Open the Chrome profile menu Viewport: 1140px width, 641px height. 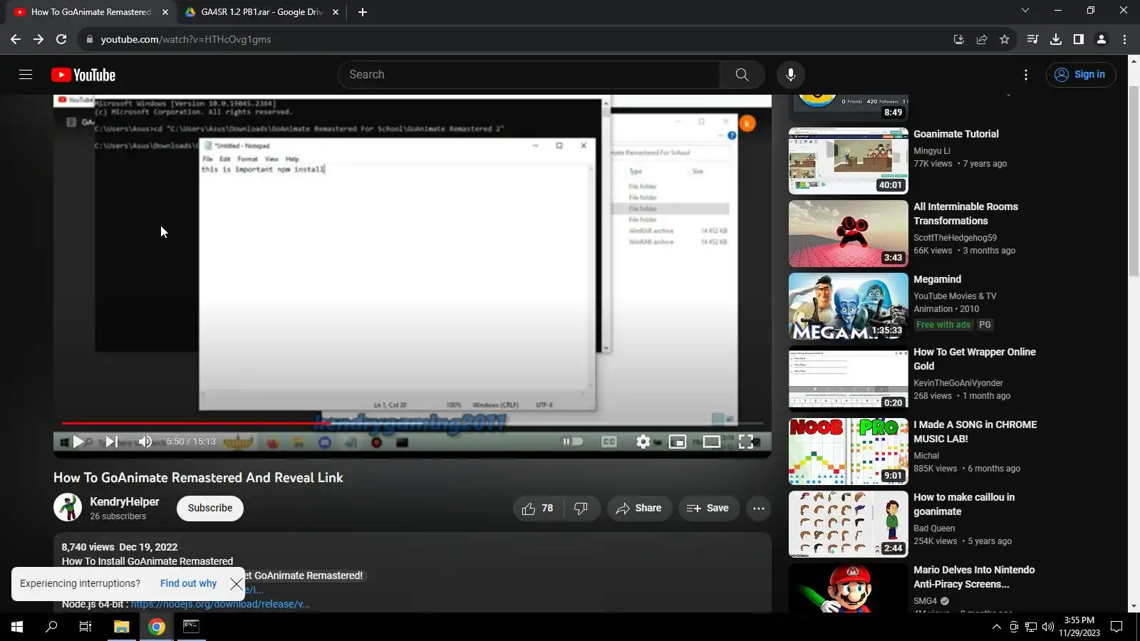coord(1102,39)
